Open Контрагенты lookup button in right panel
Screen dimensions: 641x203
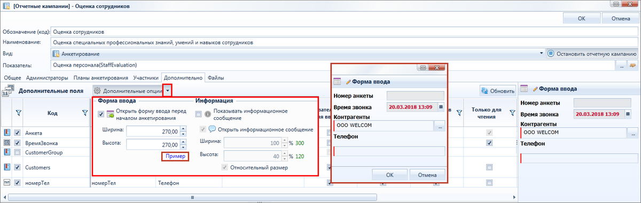632,133
